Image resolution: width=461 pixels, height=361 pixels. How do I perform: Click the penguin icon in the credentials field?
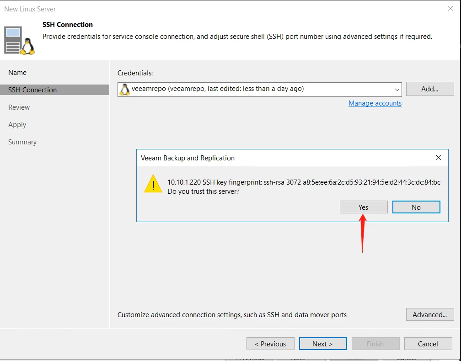click(124, 89)
